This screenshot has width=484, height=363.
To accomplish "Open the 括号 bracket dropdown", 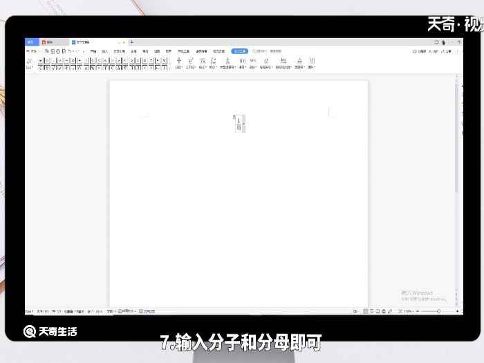I will click(243, 63).
